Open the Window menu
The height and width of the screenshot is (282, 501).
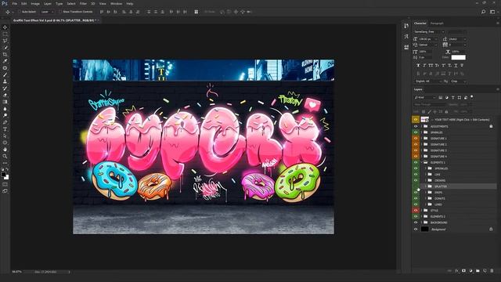coord(116,3)
